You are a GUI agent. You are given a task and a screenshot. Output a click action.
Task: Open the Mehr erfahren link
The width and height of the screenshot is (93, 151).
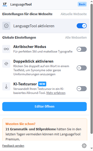pyautogui.click(x=56, y=93)
